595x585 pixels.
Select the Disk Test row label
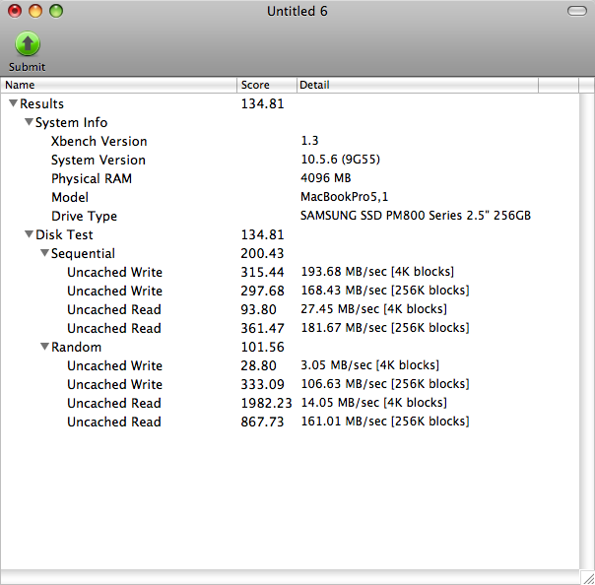[x=64, y=234]
